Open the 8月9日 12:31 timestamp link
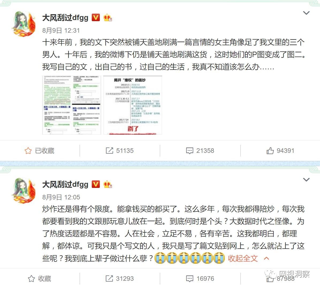Screen dimensions: 320x288 (x=61, y=31)
